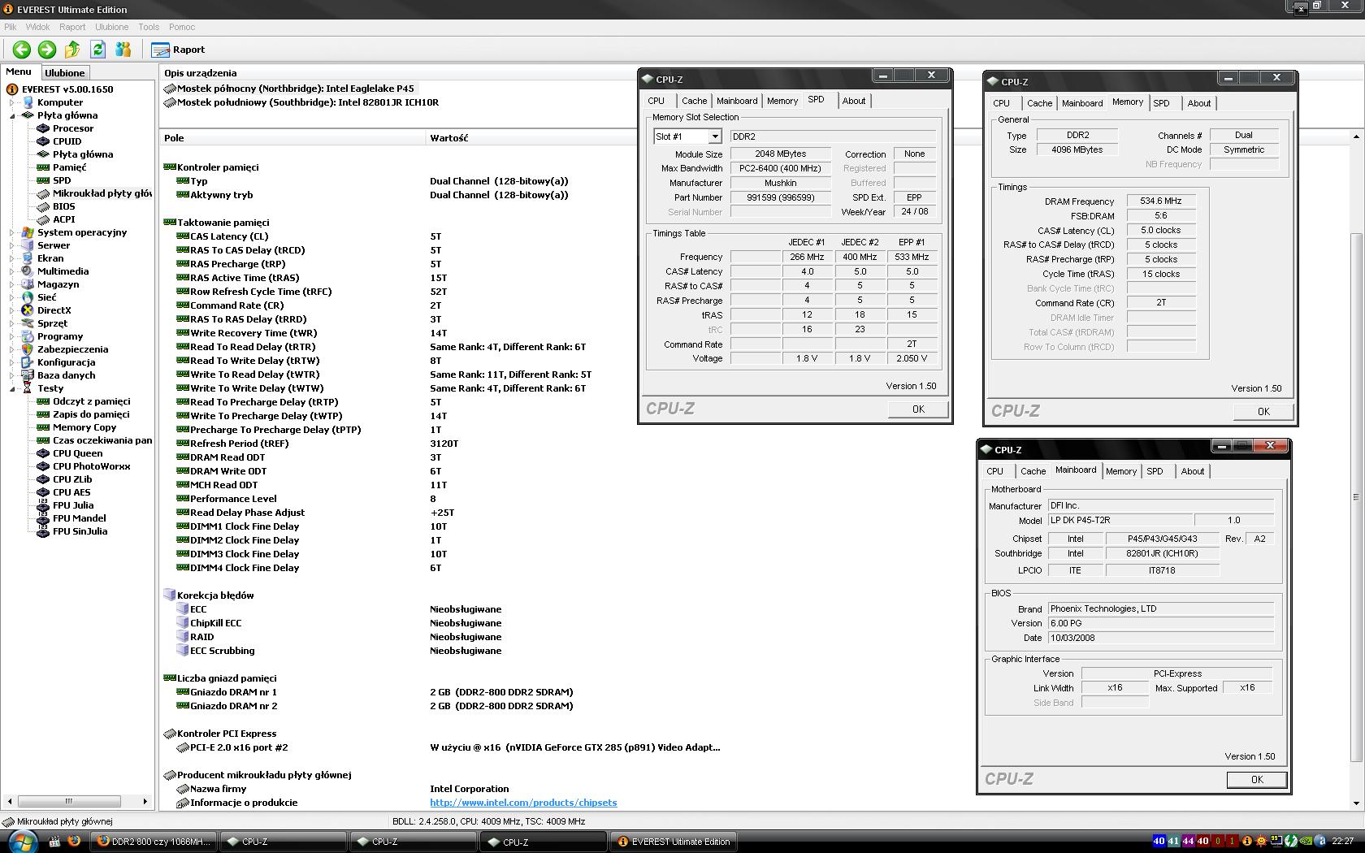
Task: Open the Pomoc menu
Action: coord(182,27)
